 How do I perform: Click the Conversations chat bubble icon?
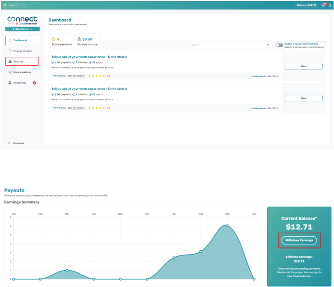(x=10, y=72)
